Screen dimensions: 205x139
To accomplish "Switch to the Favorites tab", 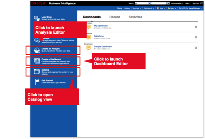I will 135,17.
